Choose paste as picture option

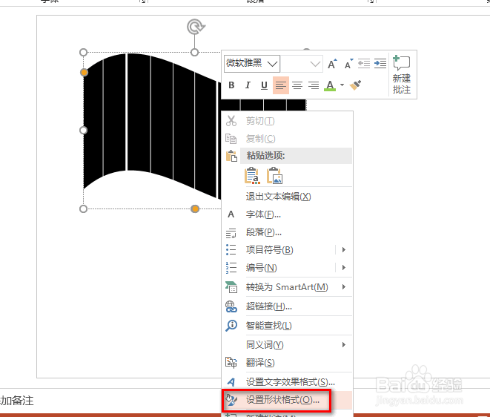tap(275, 176)
